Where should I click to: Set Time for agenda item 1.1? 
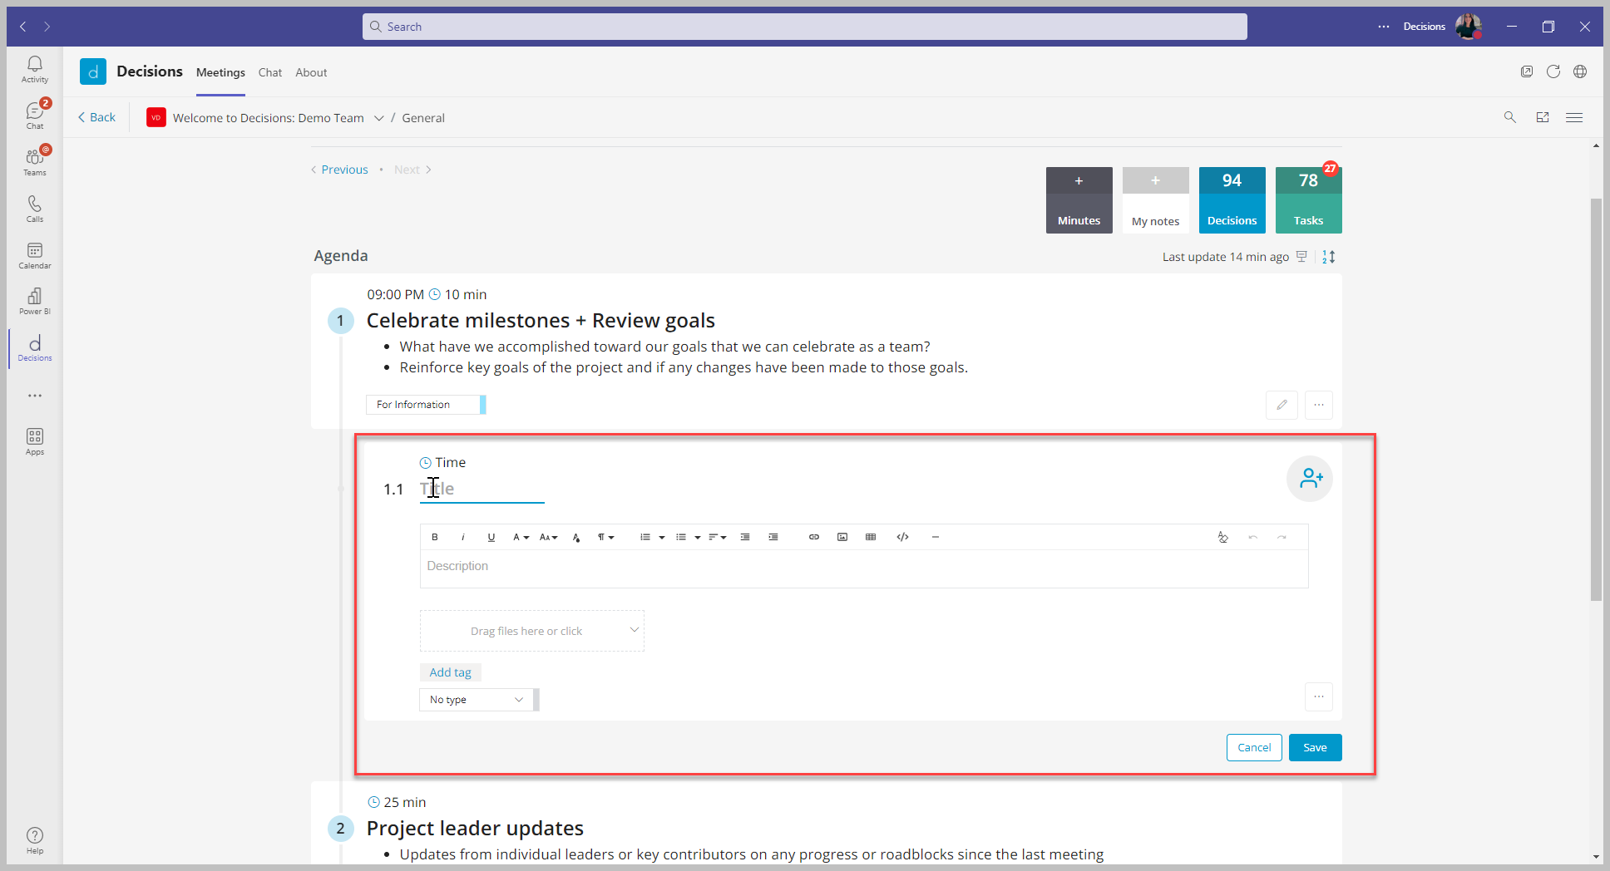[442, 462]
